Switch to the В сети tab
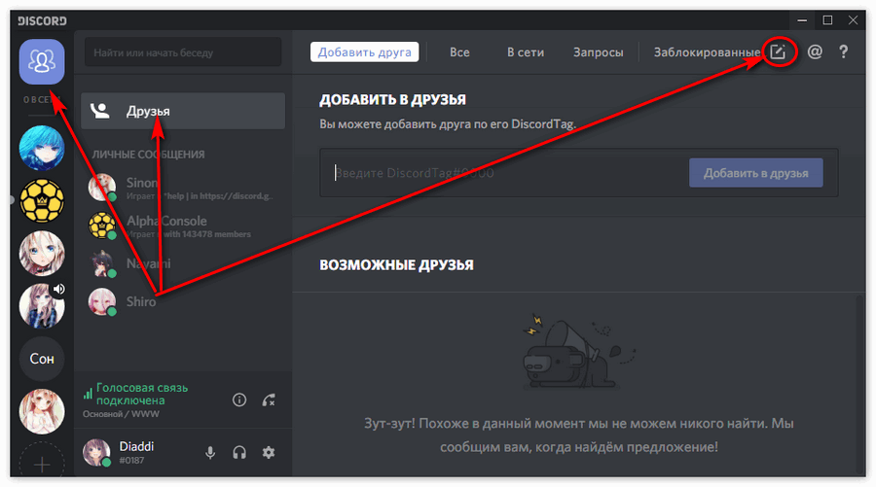The width and height of the screenshot is (876, 487). 526,52
